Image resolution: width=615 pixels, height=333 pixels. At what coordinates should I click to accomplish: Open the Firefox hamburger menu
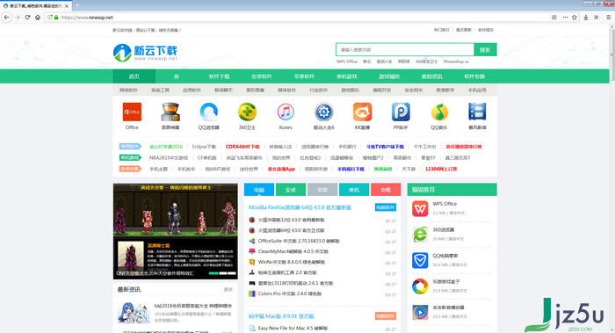608,18
